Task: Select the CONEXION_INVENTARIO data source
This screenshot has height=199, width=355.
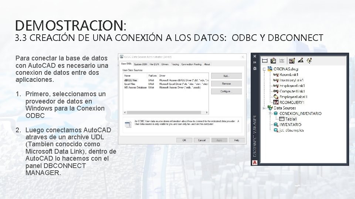Action: [x=297, y=114]
